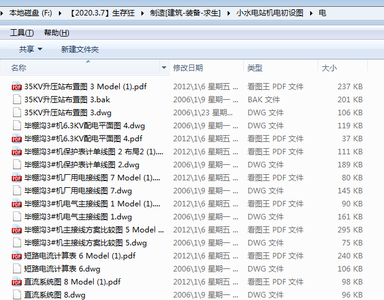384x300 pixels.
Task: Click PDF icon of 35KV升压站布置图 3 Model (1).pdf
Action: [17, 87]
